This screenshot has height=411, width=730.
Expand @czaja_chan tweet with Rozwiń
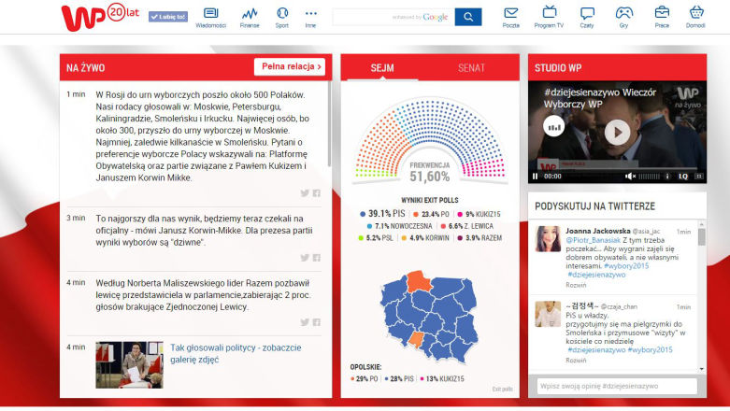point(576,361)
